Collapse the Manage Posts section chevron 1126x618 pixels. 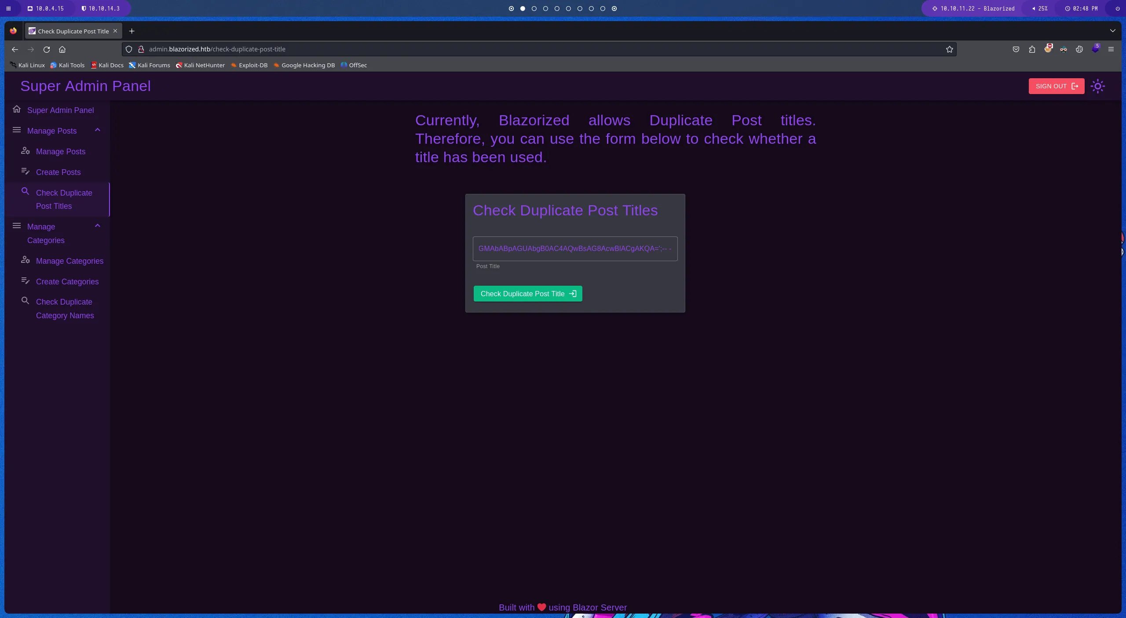coord(98,130)
